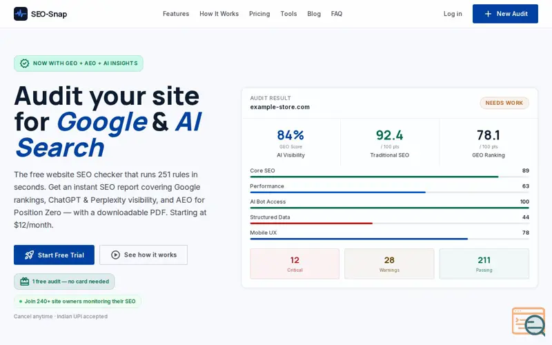Click the checkmark badge icon beside GEO + AEO
552x345 pixels.
(24, 63)
